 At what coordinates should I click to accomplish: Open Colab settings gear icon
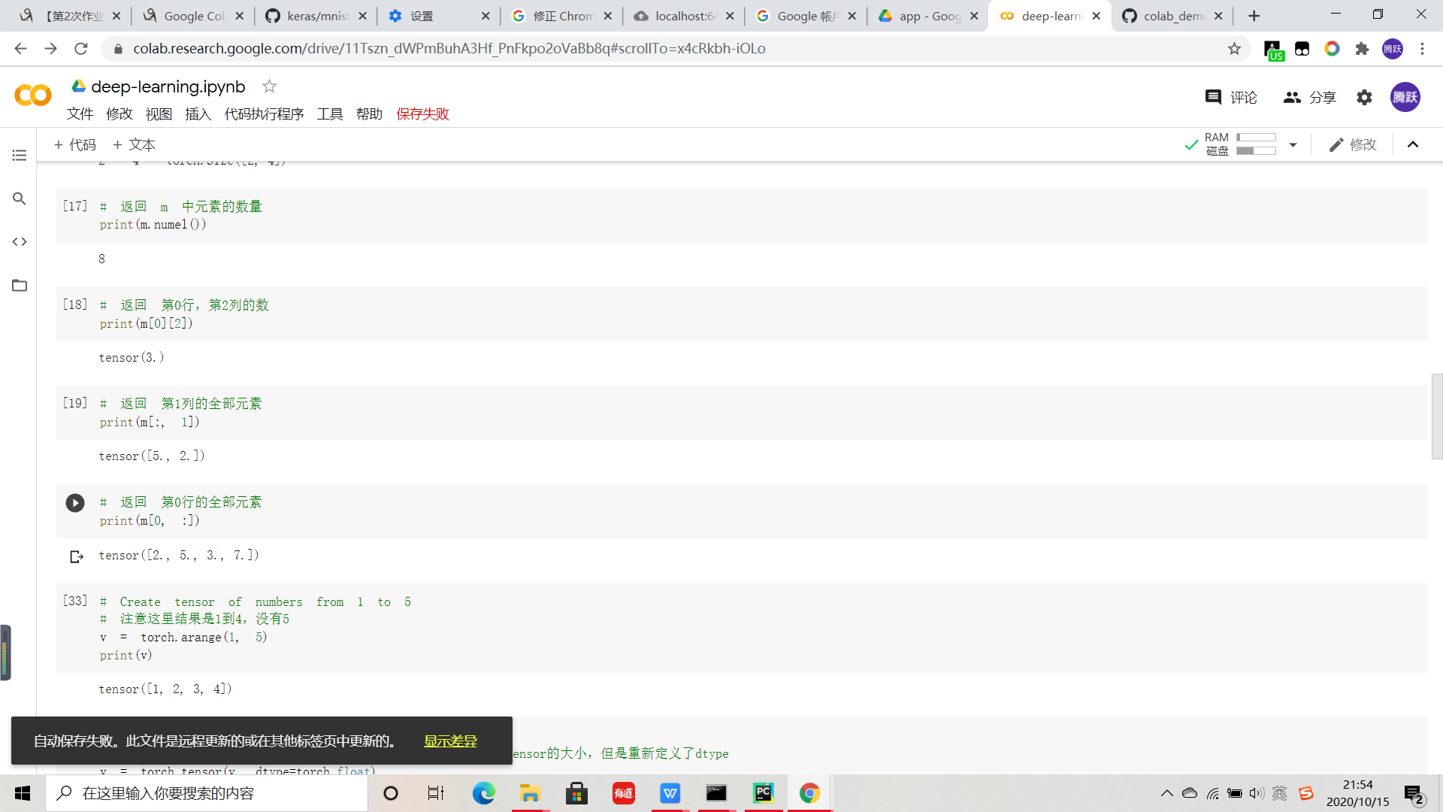1364,97
